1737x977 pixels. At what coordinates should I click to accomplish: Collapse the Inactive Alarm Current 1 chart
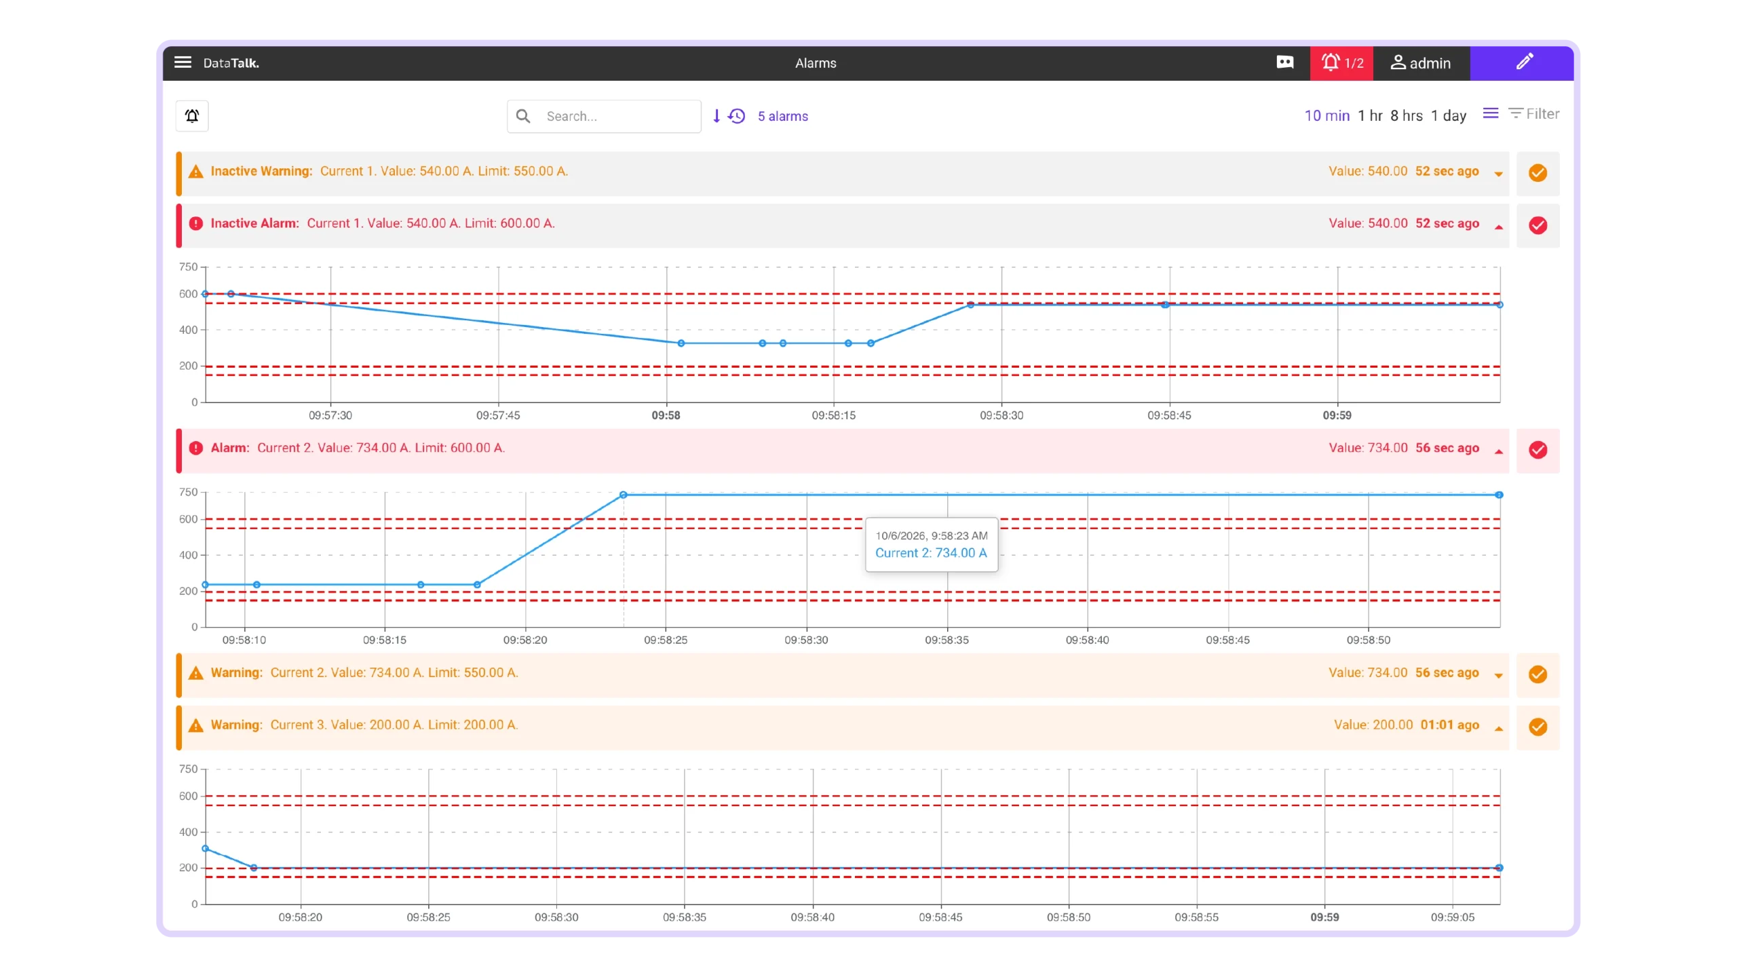point(1499,227)
